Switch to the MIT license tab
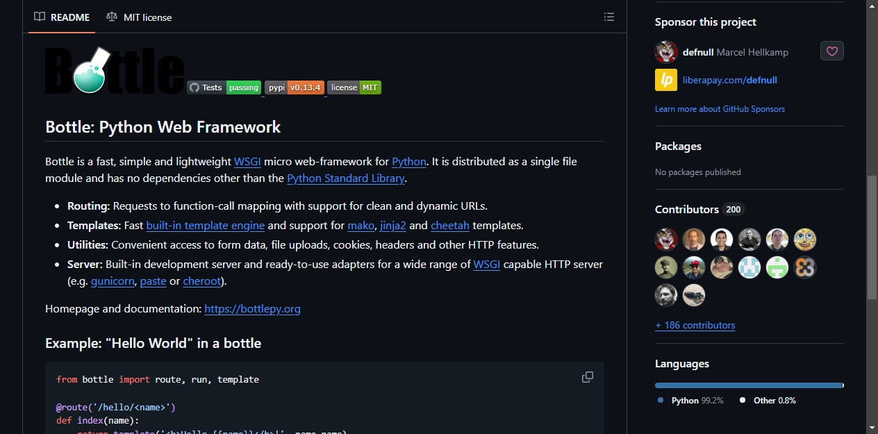 click(139, 17)
